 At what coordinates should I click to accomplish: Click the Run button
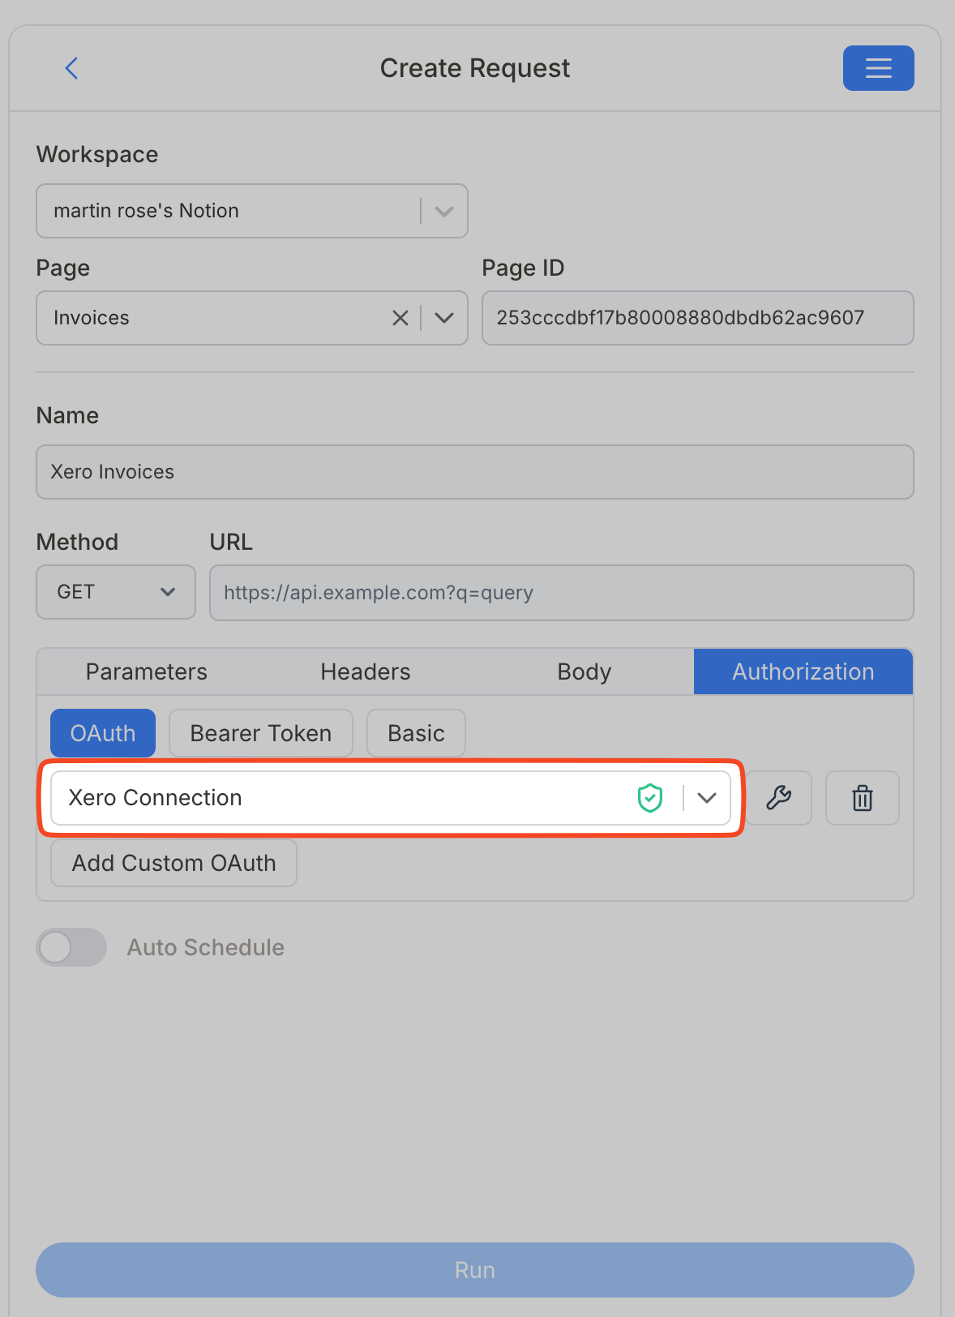[475, 1270]
